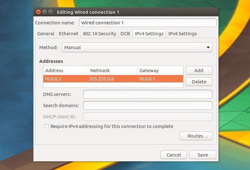Minimize the Editing Wired connection window
This screenshot has width=250, height=170.
tap(44, 12)
